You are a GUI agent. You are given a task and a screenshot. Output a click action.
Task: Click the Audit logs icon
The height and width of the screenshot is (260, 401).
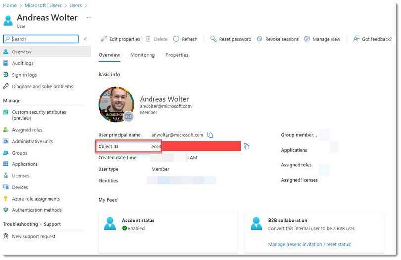click(6, 63)
